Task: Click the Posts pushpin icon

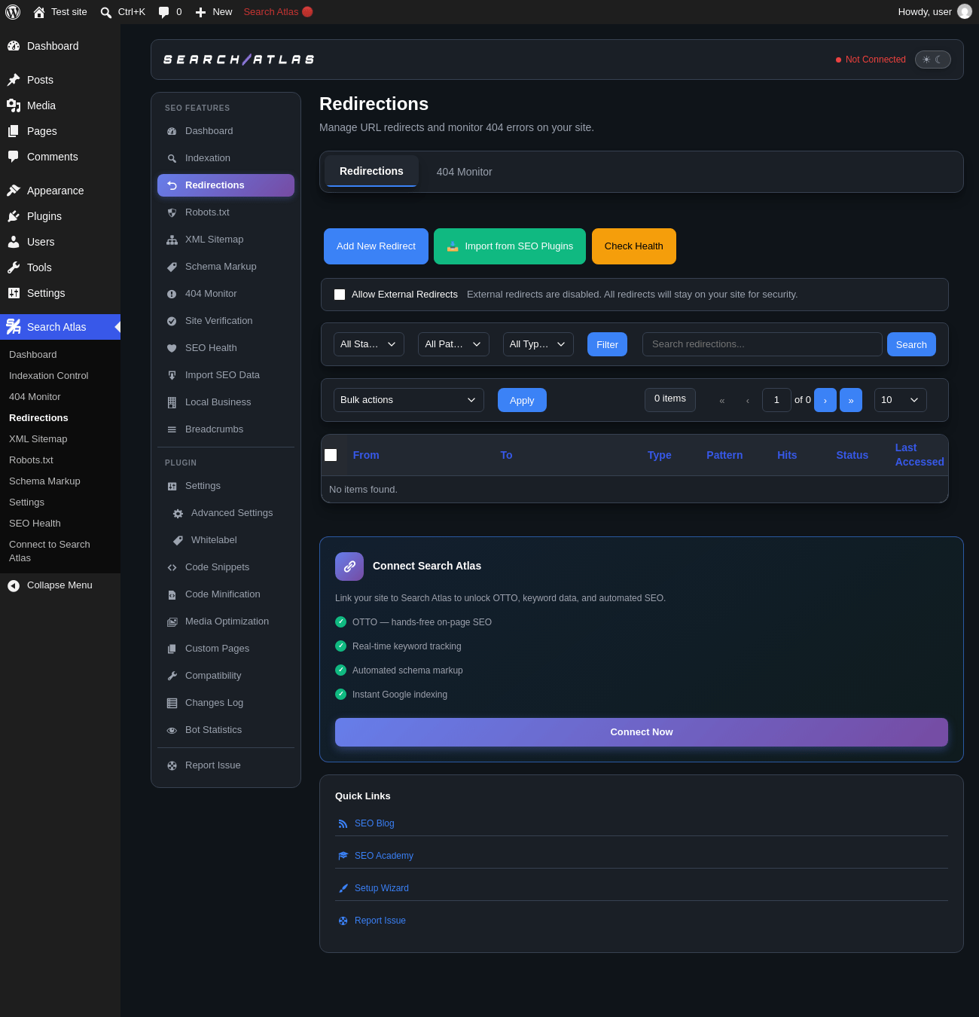Action: click(x=14, y=80)
